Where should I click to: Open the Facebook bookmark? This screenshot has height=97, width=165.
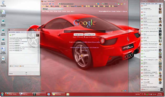coord(78,6)
